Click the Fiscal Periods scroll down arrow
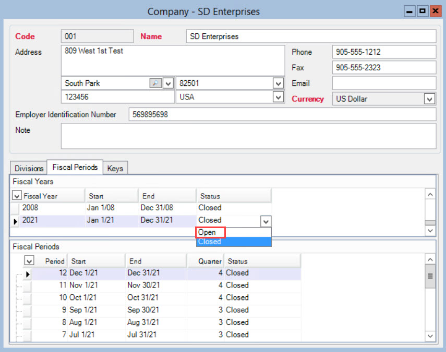This screenshot has height=352, width=446. coord(430,336)
